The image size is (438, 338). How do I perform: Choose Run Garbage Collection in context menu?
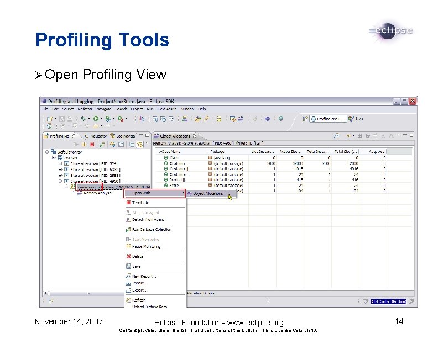[x=155, y=230]
